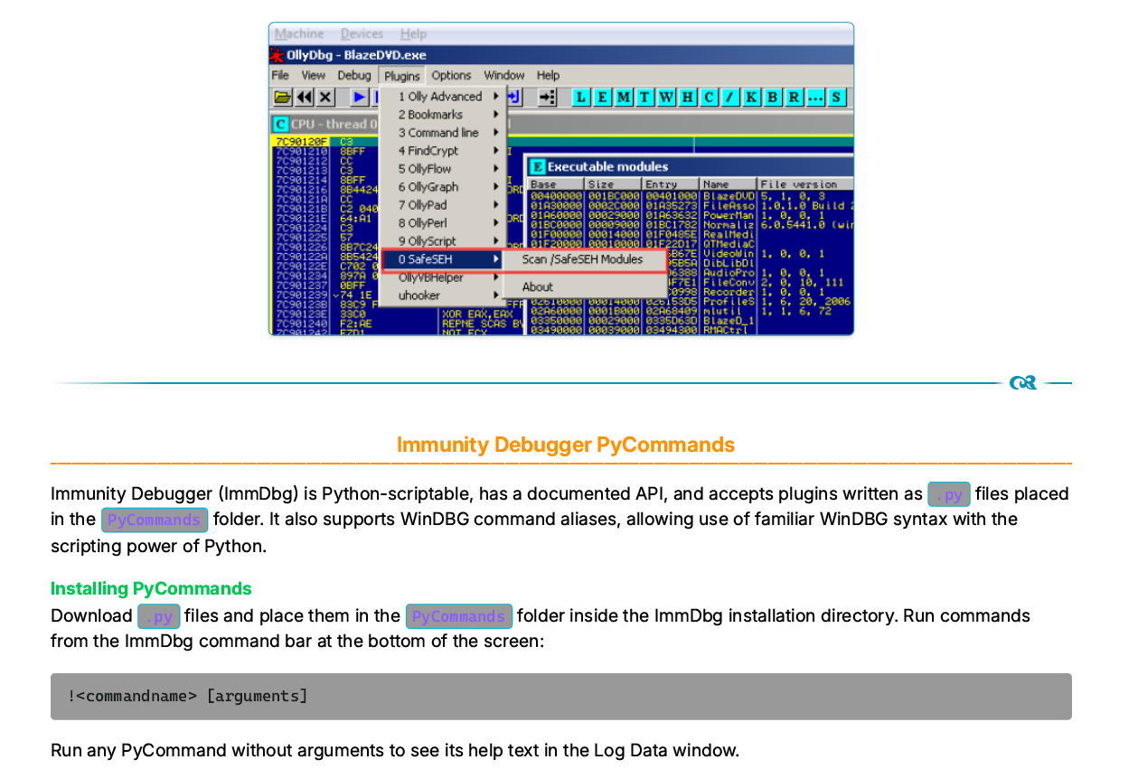
Task: Click the Restart program rewind icon
Action: tap(305, 97)
